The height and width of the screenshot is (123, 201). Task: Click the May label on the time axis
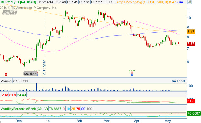click(x=168, y=121)
